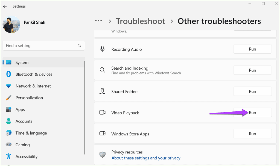Click the Time & language globe icon
This screenshot has width=280, height=166.
coord(8,133)
